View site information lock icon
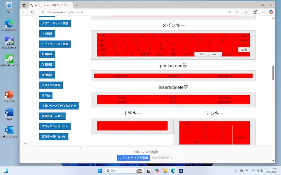 pos(43,12)
